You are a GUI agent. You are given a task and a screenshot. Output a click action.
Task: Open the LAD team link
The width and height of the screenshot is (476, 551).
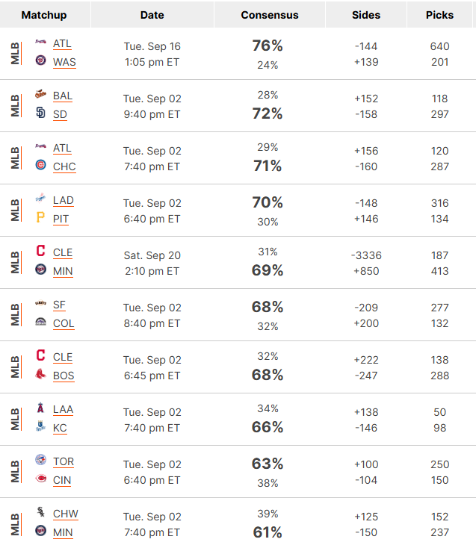coord(64,200)
